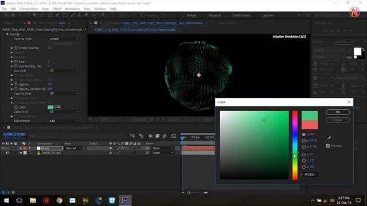Select the lower B (blue) radio button
The width and height of the screenshot is (367, 206).
click(x=303, y=167)
